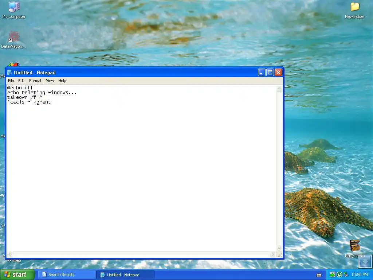This screenshot has height=280, width=373.
Task: Click the "takeown /f *" line
Action: click(24, 97)
